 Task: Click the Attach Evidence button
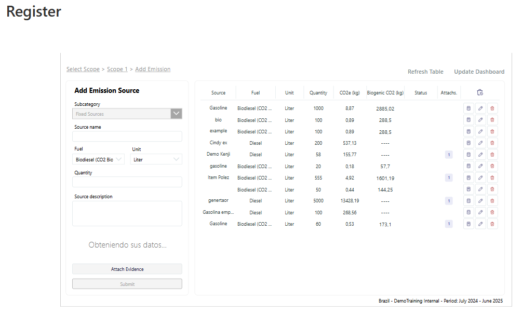coord(127,269)
